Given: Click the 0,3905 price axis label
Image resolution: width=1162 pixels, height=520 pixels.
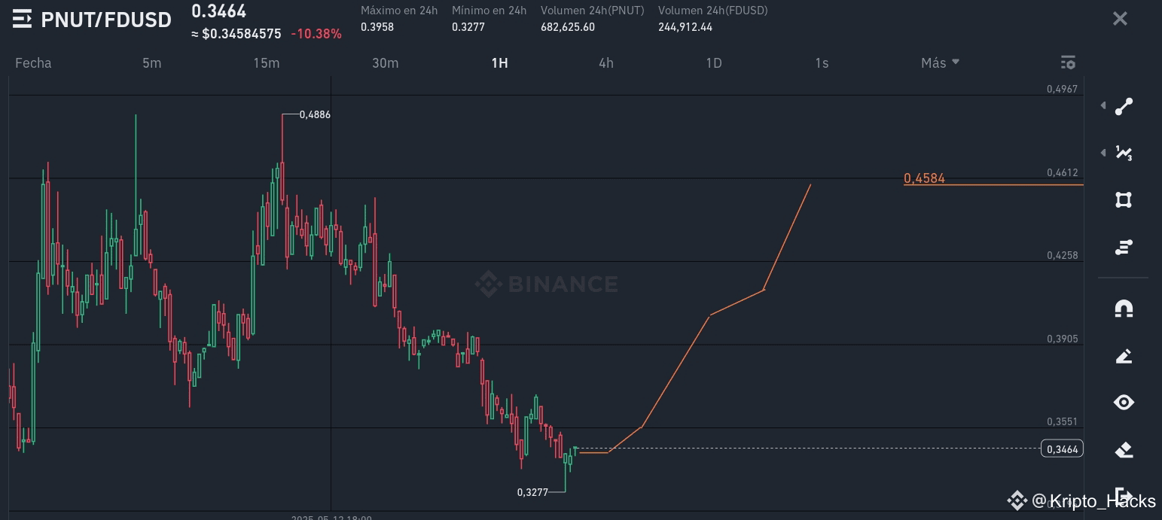Looking at the screenshot, I should (x=1062, y=339).
